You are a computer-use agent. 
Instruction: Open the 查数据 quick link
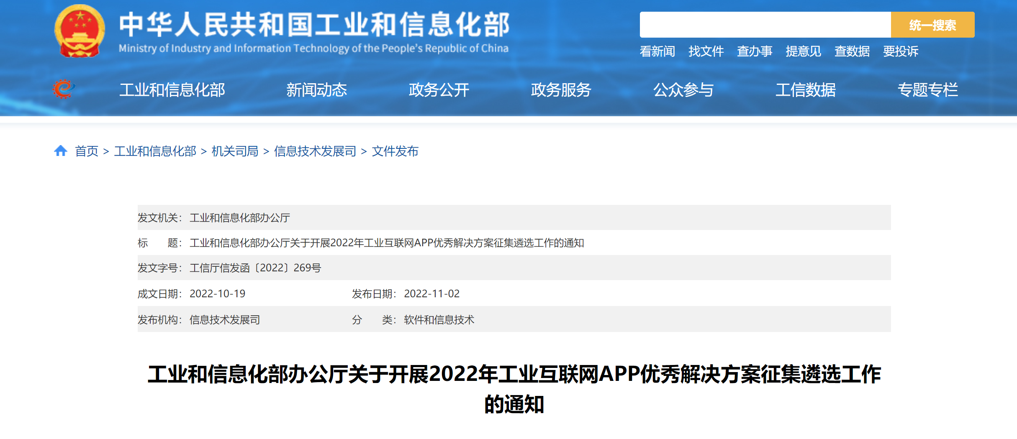[852, 51]
